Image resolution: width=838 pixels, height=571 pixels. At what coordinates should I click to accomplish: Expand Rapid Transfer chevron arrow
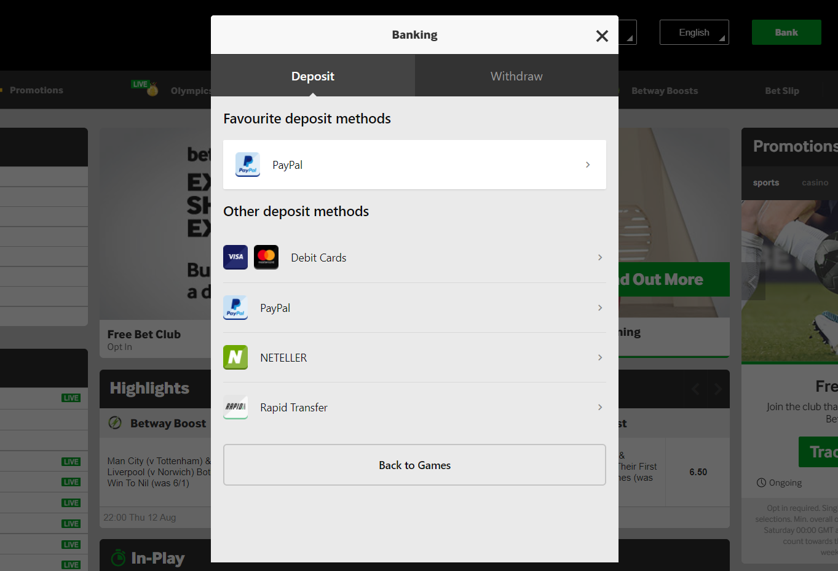point(600,407)
